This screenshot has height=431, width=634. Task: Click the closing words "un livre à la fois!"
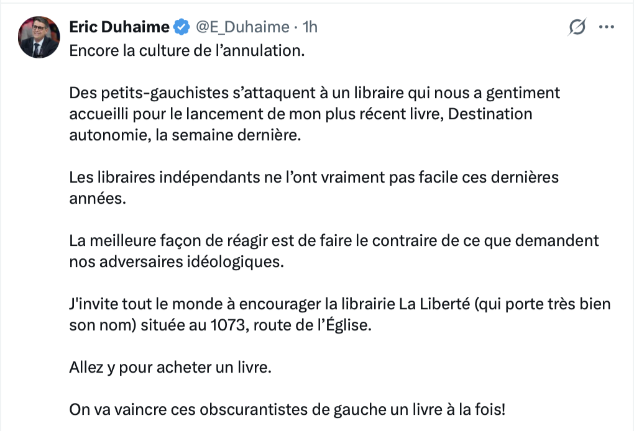[x=453, y=410]
